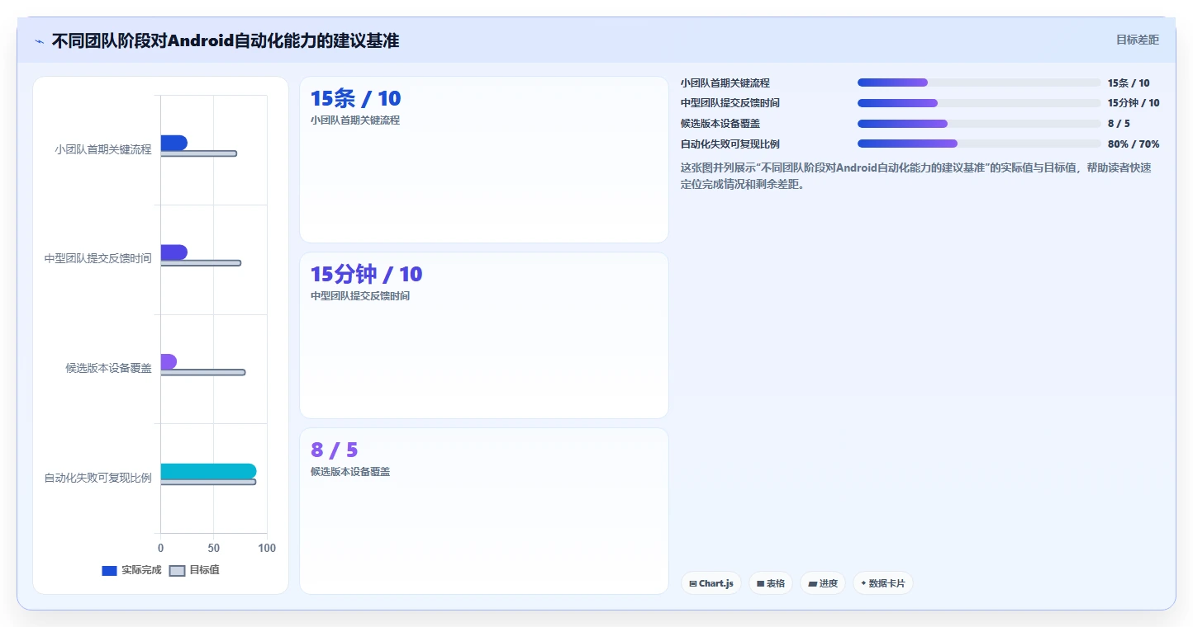The width and height of the screenshot is (1193, 627).
Task: Click the gray target bar for 自动化失败可复现比例
Action: [208, 482]
